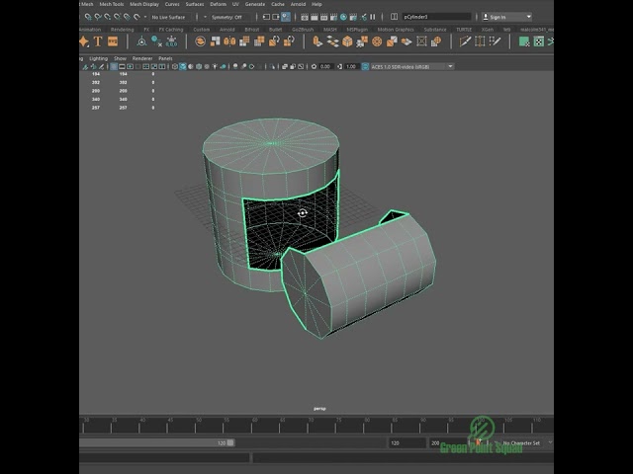
Task: Open the Curves menu
Action: 172,4
